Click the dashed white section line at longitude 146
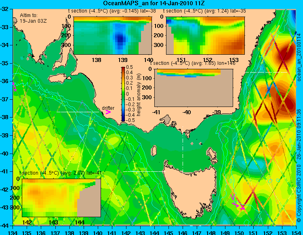Screen dimensions: 303x235 tap(183, 150)
